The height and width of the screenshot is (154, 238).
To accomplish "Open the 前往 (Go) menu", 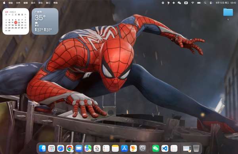I will point(40,3).
